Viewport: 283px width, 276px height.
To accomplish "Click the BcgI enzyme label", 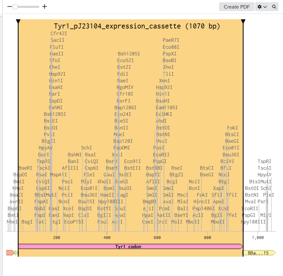I will pos(172,181).
